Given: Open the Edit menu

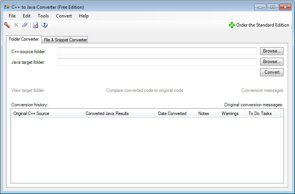Looking at the screenshot, I should click(x=27, y=16).
